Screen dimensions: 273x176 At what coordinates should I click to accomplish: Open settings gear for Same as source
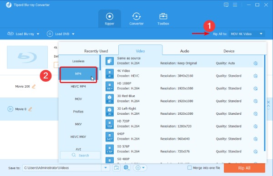pyautogui.click(x=255, y=64)
